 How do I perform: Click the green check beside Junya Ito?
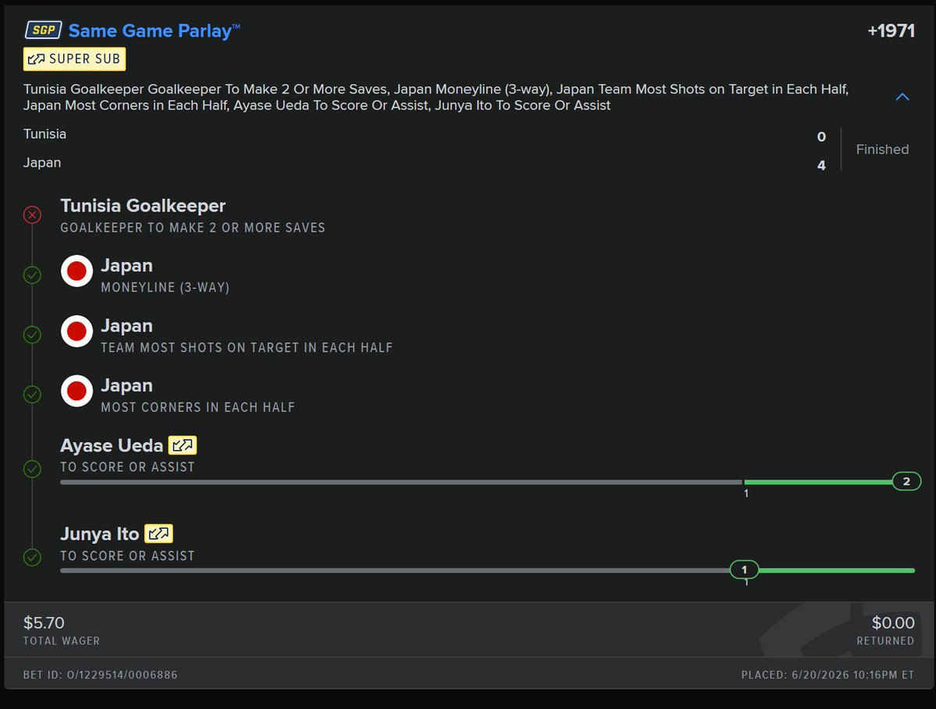click(x=32, y=557)
